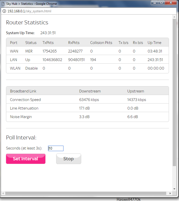The width and height of the screenshot is (179, 201).
Task: Click the WAN port row label
Action: pos(14,51)
